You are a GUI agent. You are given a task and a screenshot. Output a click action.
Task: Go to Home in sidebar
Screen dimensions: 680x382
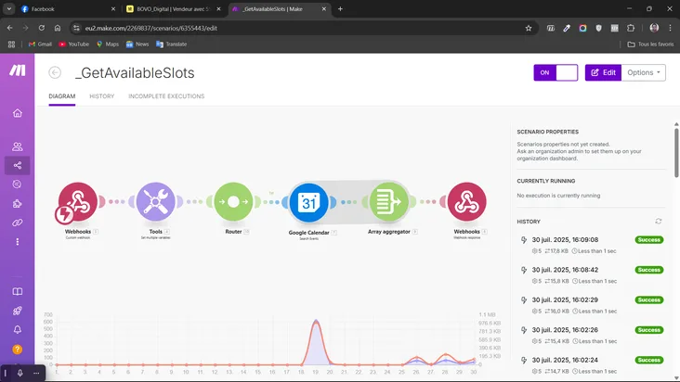(x=17, y=113)
